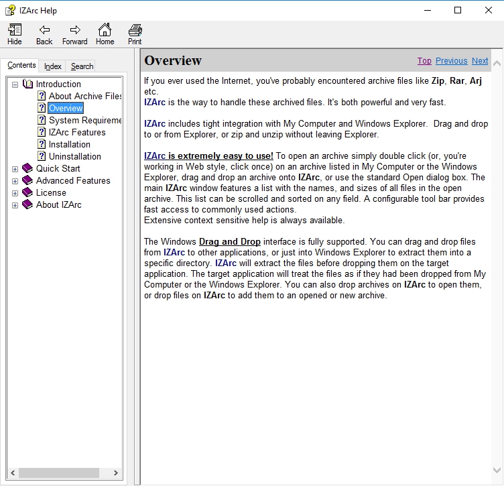This screenshot has width=504, height=486.
Task: Expand the Advanced Features node
Action: (15, 180)
